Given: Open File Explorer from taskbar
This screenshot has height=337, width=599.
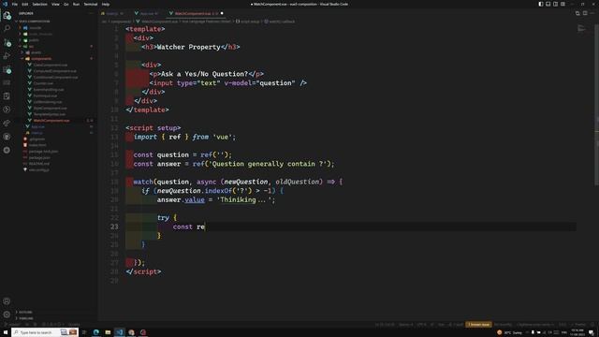Looking at the screenshot, I should (x=108, y=332).
